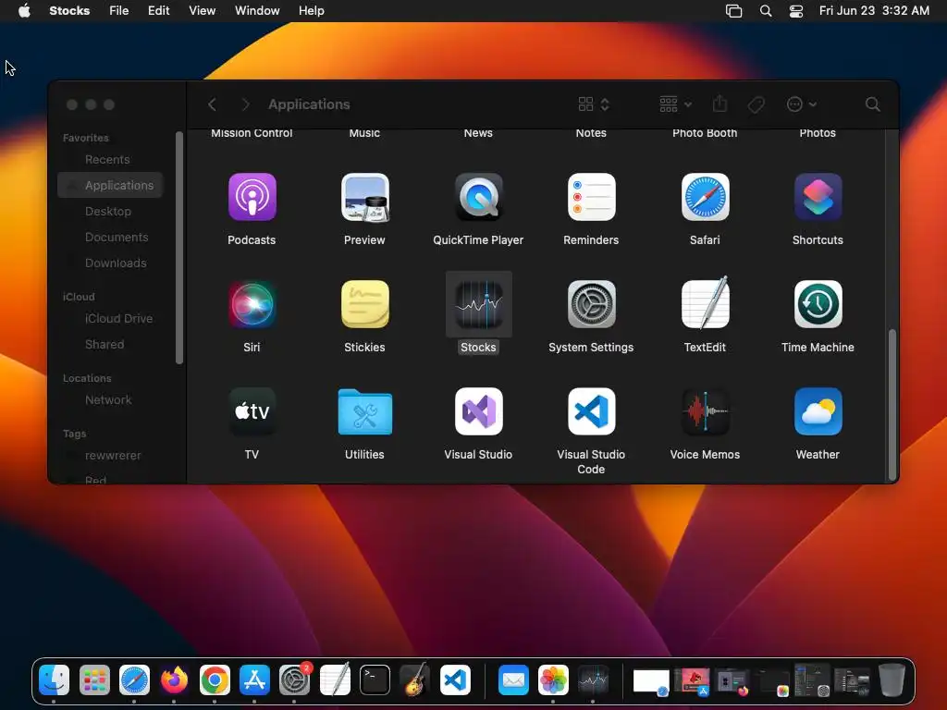Select the TV app icon
The height and width of the screenshot is (710, 947).
252,411
